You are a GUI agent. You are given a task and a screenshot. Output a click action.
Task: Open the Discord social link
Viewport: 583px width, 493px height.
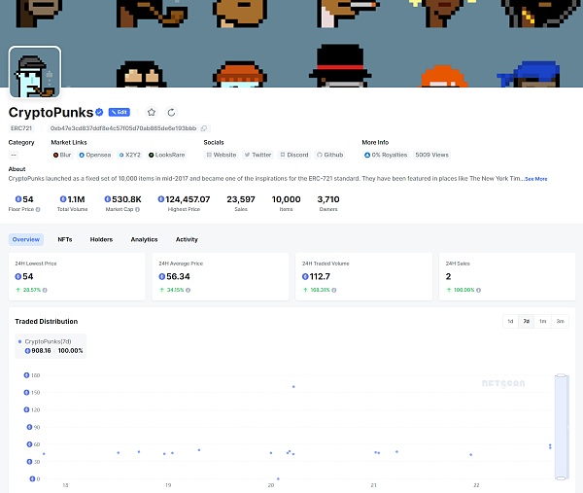click(x=294, y=155)
